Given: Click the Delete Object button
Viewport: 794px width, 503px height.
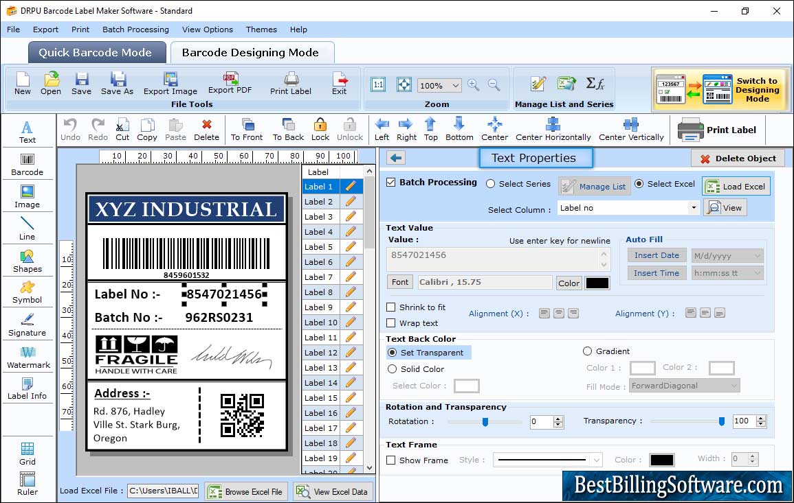Looking at the screenshot, I should (x=738, y=159).
